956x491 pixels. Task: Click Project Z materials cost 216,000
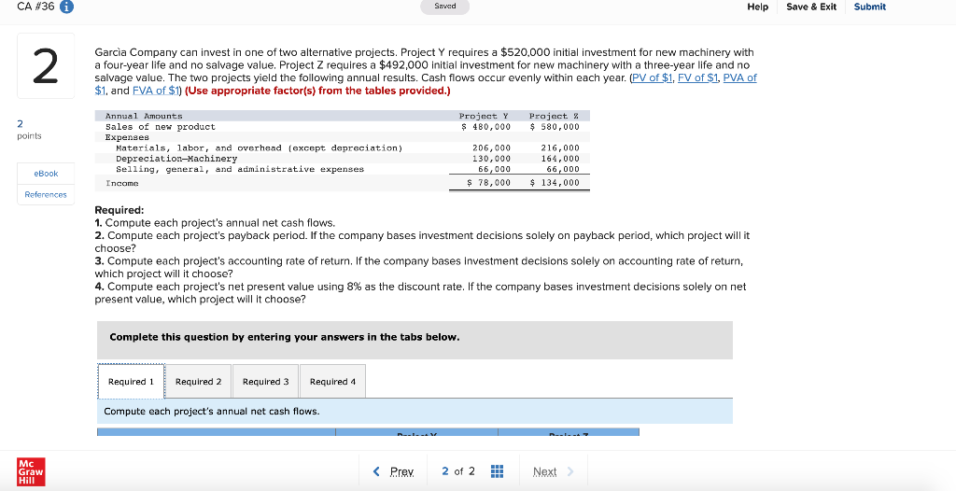tap(560, 148)
